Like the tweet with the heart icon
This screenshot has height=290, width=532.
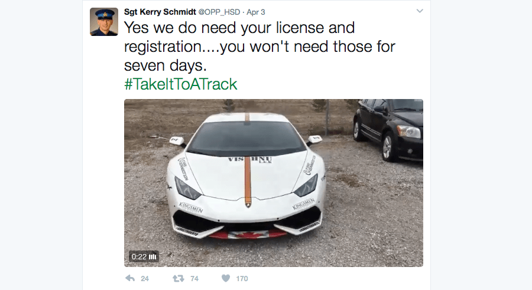coord(226,278)
